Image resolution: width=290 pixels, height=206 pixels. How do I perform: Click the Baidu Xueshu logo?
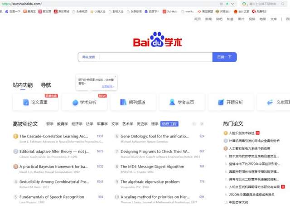point(157,39)
